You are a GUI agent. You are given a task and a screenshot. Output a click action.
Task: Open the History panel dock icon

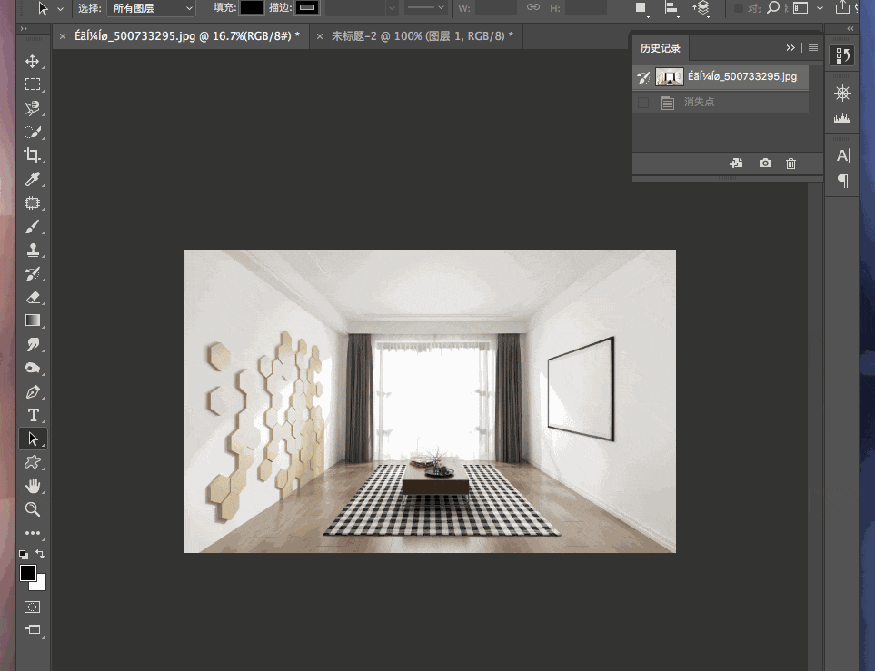tap(842, 55)
